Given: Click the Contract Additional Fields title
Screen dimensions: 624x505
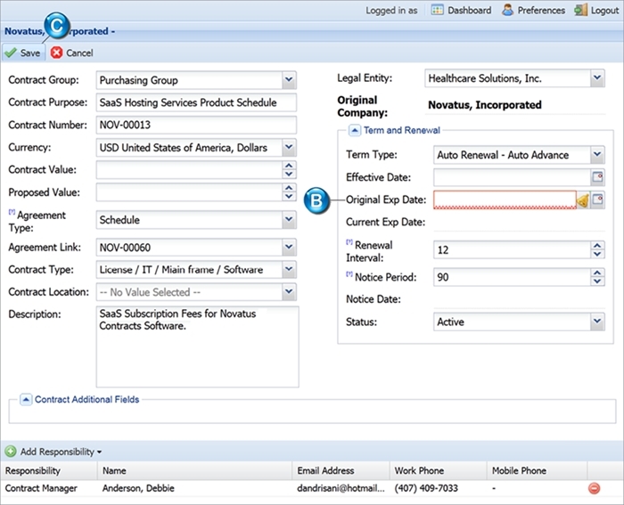Looking at the screenshot, I should [x=87, y=400].
